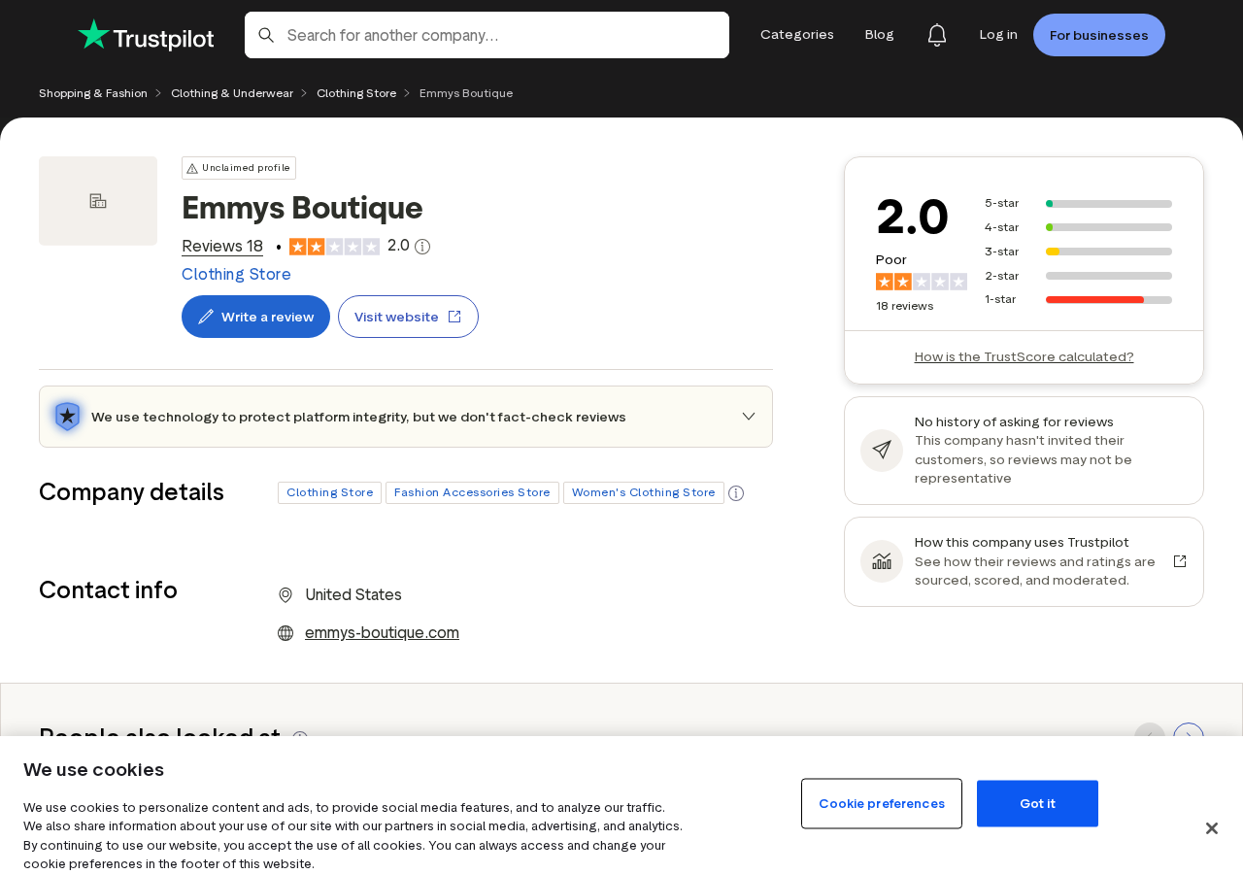
Task: Expand the platform integrity notice chevron
Action: [749, 417]
